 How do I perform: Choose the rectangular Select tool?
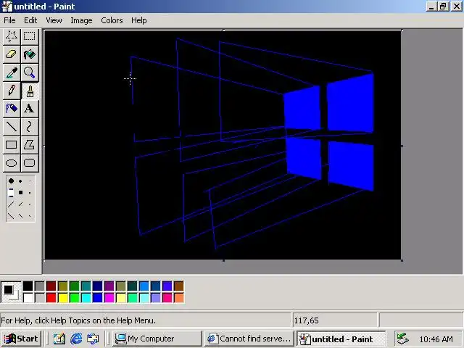click(29, 36)
